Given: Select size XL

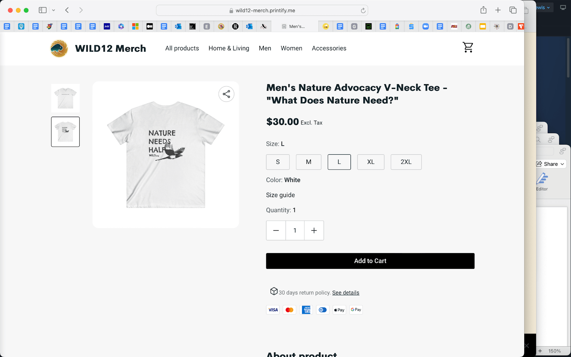Looking at the screenshot, I should [x=370, y=162].
